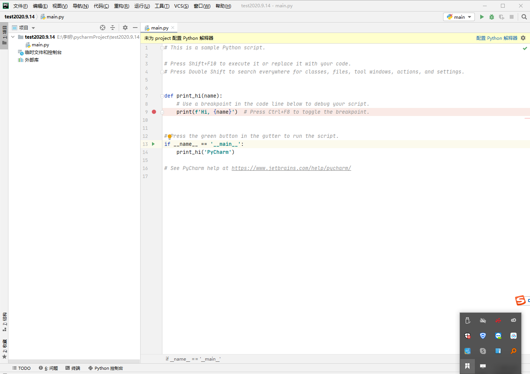The image size is (530, 374).
Task: Hide the project tool window
Action: pos(135,28)
